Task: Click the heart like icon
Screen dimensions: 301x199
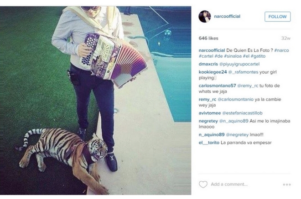Action: tap(203, 184)
